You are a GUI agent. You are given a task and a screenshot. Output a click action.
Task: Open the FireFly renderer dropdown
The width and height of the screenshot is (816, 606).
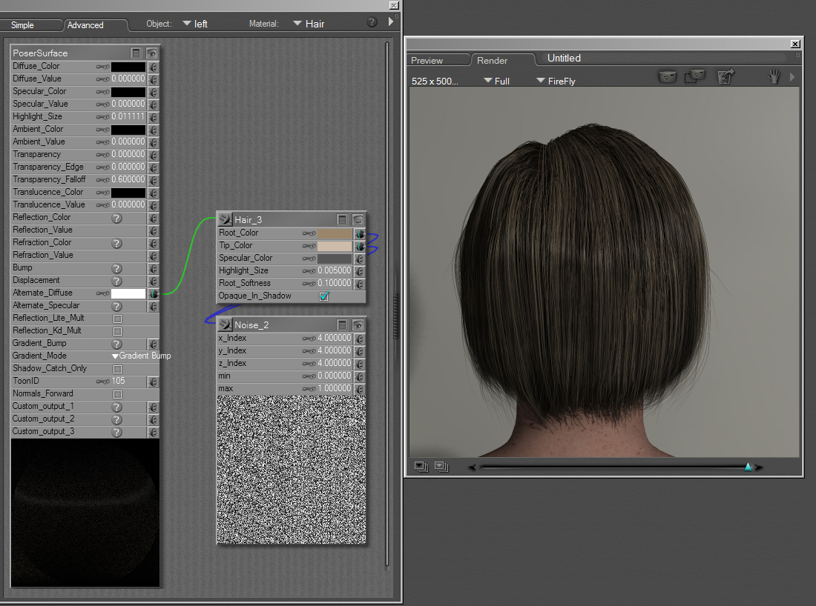tap(556, 81)
